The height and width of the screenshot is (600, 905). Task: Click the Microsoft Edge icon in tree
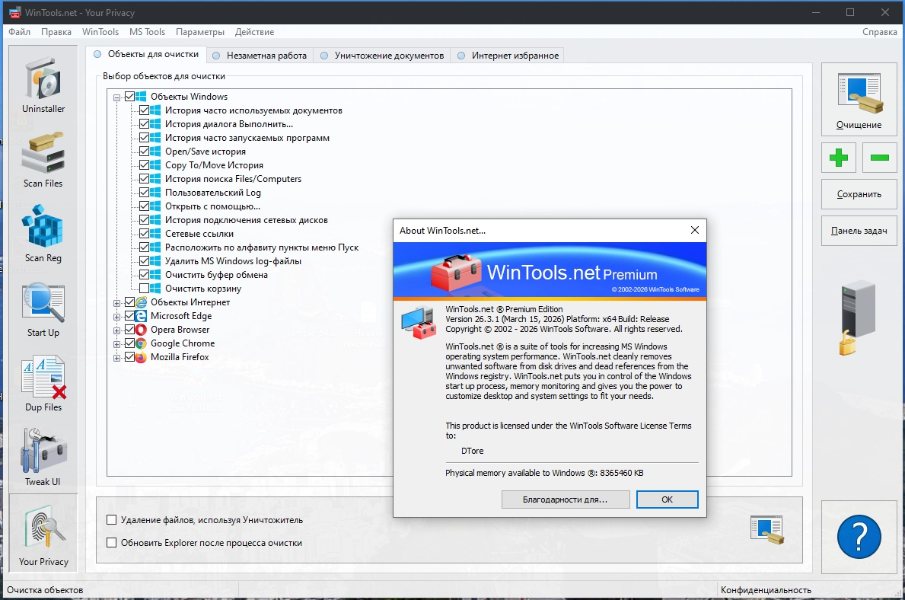coord(141,316)
